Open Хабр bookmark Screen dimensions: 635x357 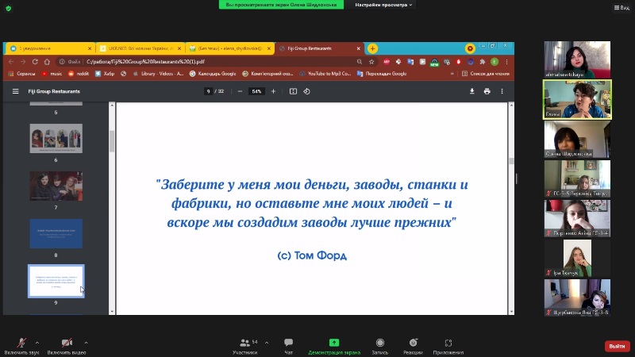pos(105,74)
